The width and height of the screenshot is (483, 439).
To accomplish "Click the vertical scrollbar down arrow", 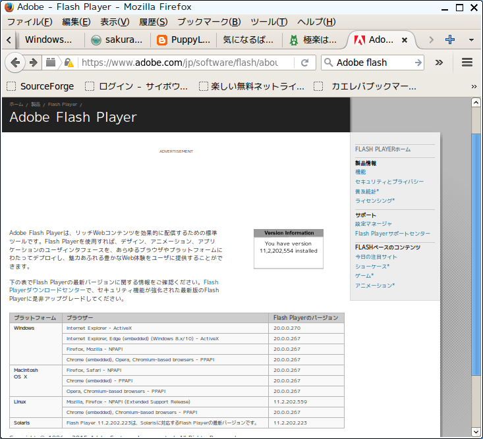I will 476,431.
